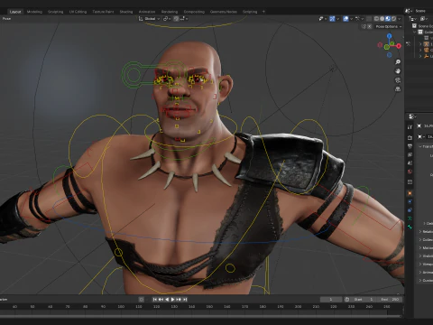The width and height of the screenshot is (433, 325).
Task: Toggle viewport overlays display
Action: click(345, 19)
